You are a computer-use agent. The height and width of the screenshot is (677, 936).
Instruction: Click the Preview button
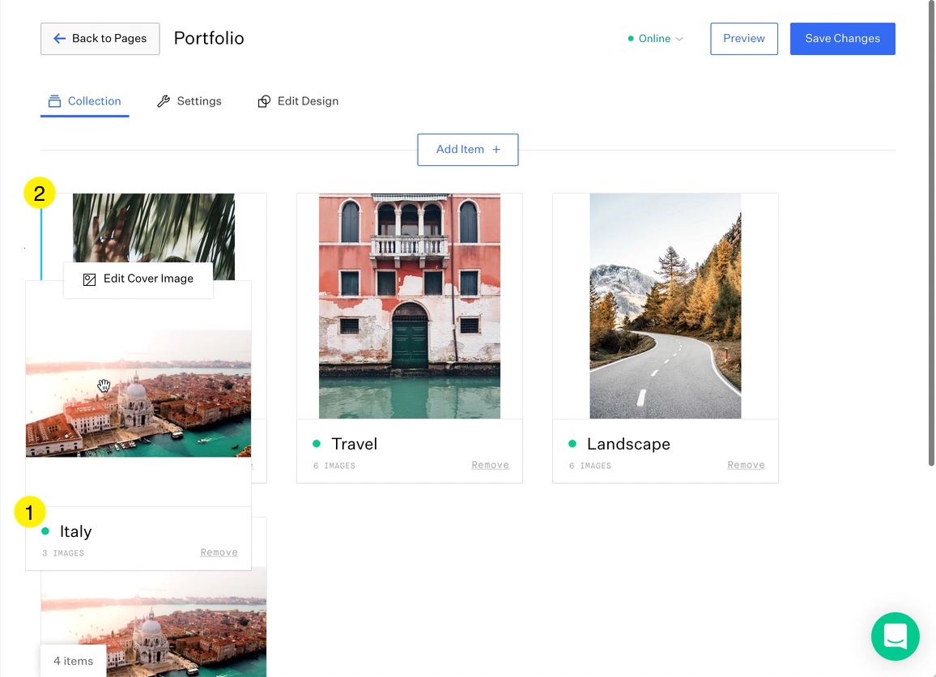[743, 39]
